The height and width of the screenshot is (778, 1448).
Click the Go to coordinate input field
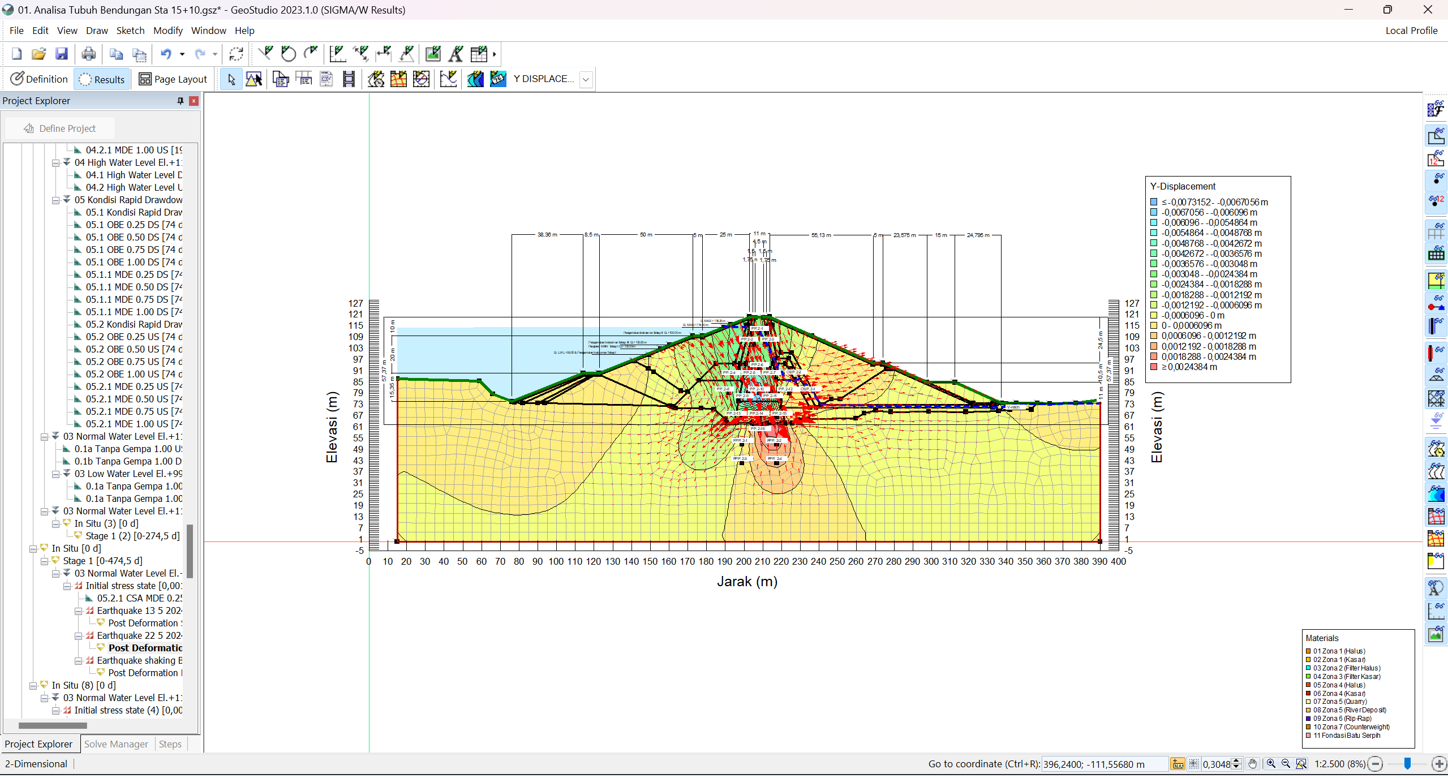pos(1103,764)
